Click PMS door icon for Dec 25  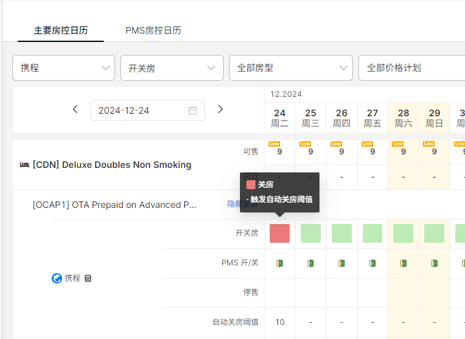pos(310,263)
